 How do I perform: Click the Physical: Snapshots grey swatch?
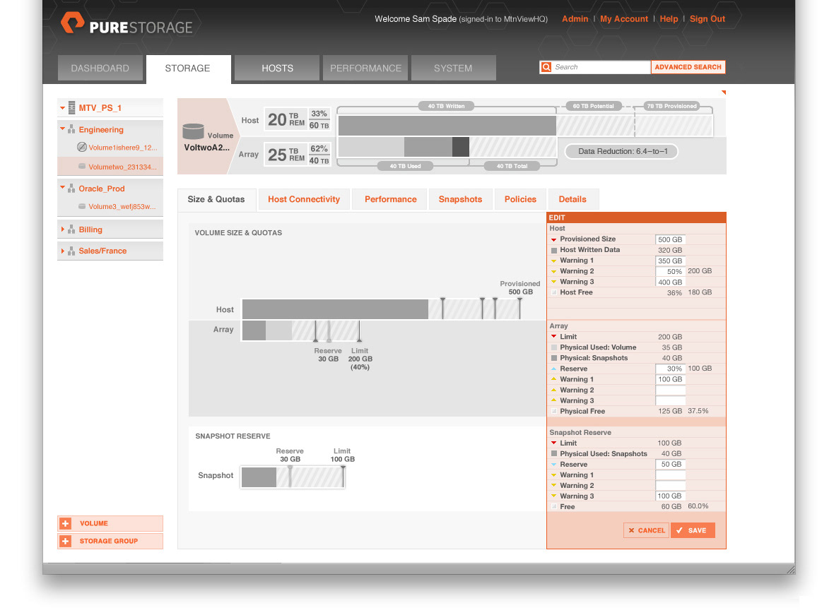pos(554,358)
